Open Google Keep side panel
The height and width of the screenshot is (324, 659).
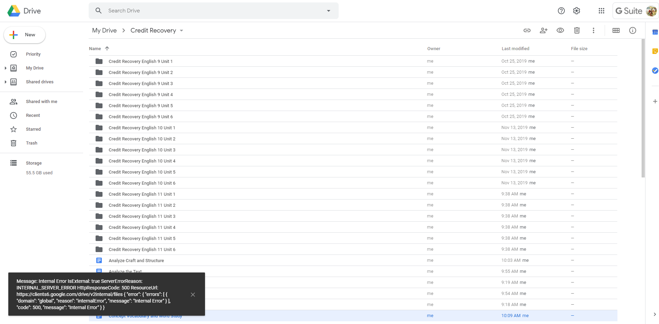pyautogui.click(x=655, y=51)
